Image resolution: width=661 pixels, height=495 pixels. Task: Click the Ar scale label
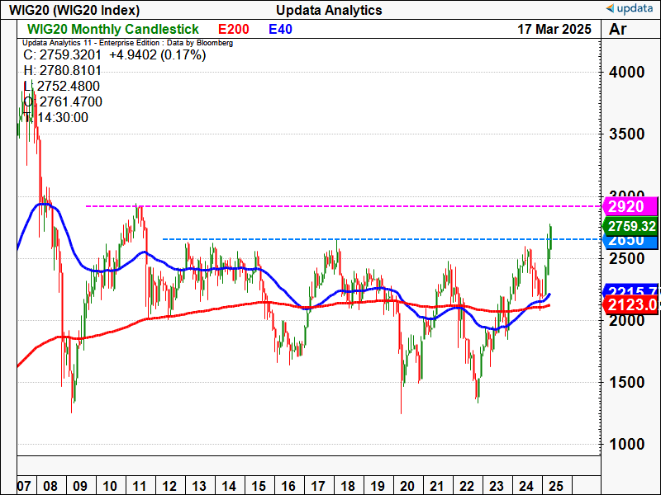pyautogui.click(x=618, y=29)
